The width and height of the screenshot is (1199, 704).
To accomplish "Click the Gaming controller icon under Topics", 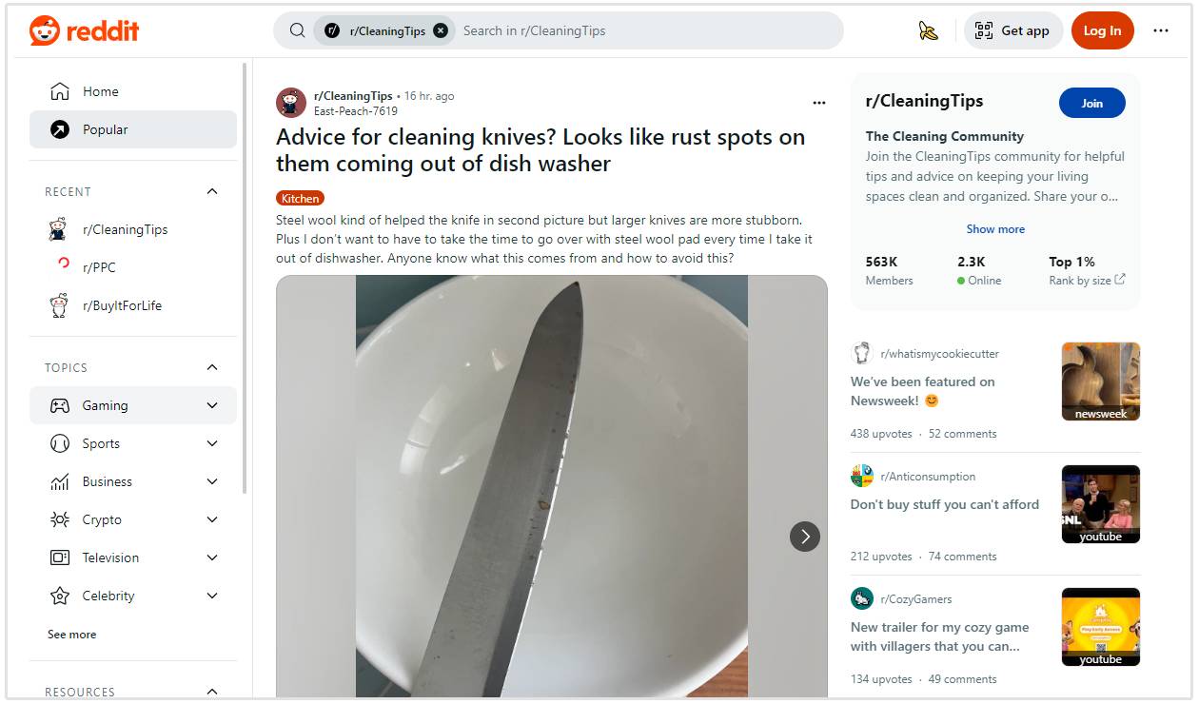I will point(59,405).
